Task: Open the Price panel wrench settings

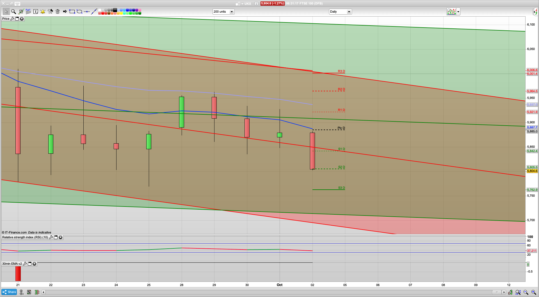Action: coord(12,19)
